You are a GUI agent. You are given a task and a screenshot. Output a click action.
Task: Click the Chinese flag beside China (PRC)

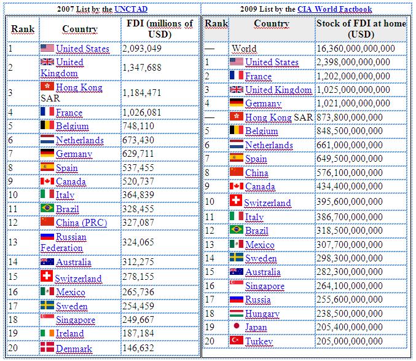point(47,221)
